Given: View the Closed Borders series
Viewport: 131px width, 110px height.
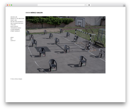Looking at the screenshot, I should coord(15,29).
